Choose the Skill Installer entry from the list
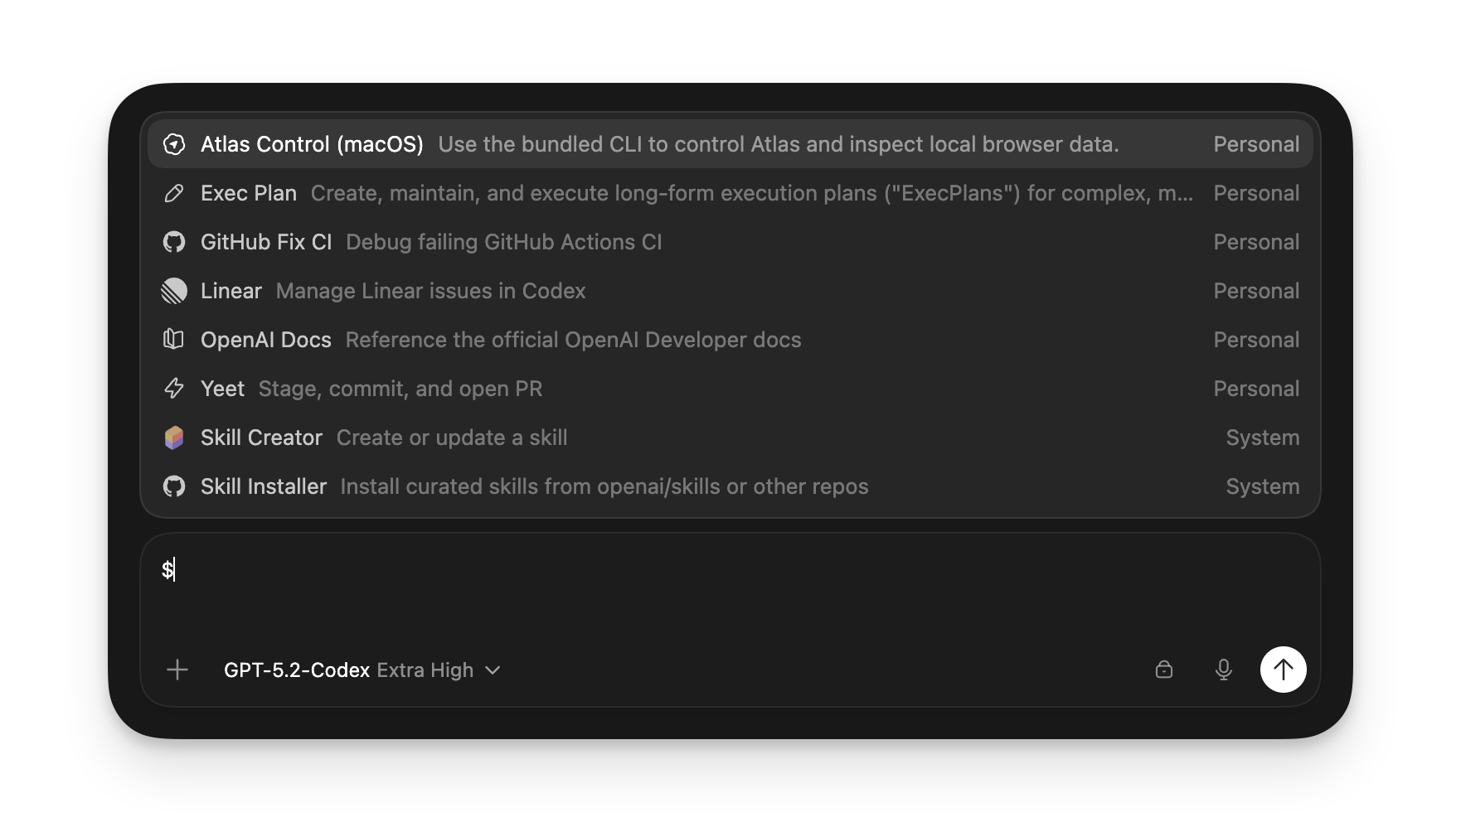 pos(580,486)
